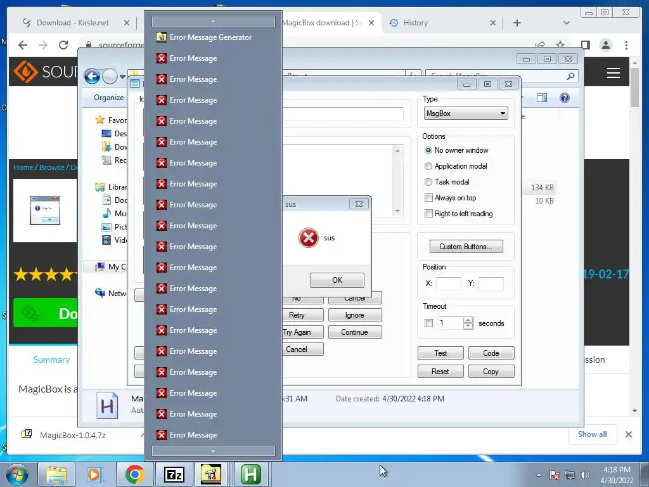This screenshot has height=487, width=649.
Task: Click the Code button
Action: pyautogui.click(x=491, y=353)
